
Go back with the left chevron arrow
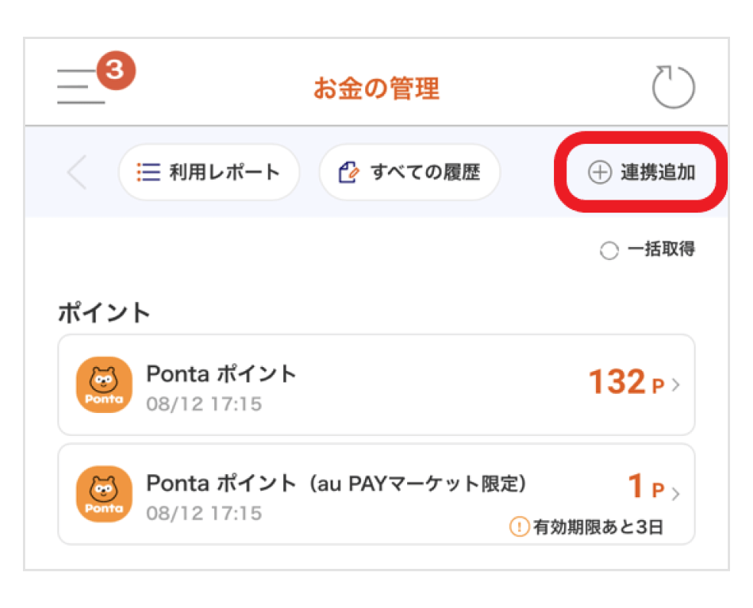coord(77,173)
